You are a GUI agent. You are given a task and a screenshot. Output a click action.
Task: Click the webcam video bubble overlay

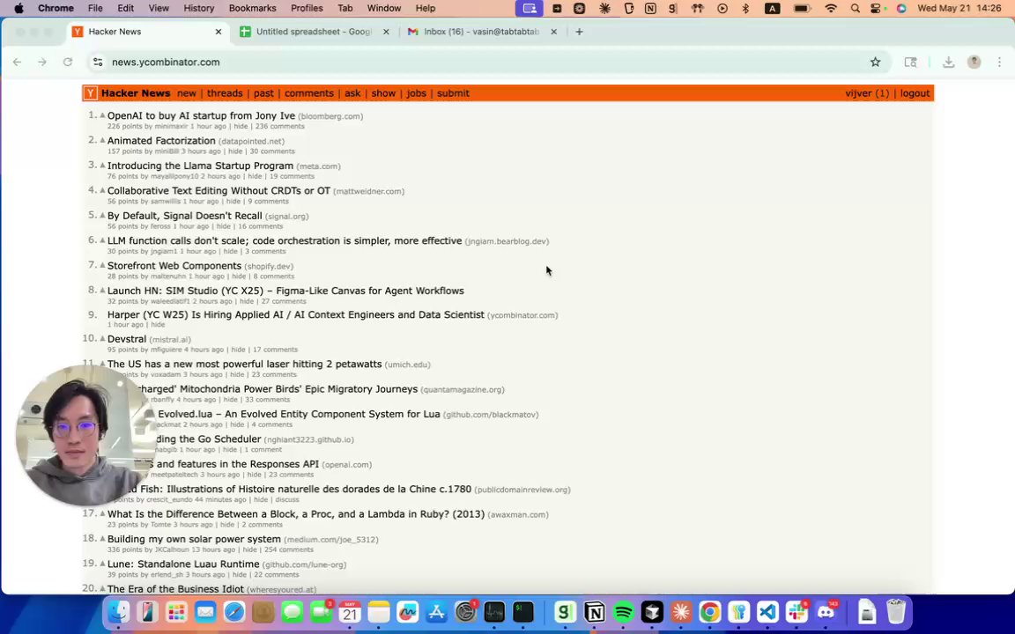[x=85, y=435]
